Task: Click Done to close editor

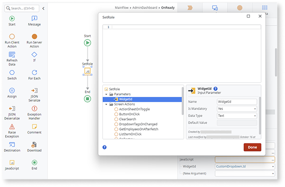Action: 252,147
